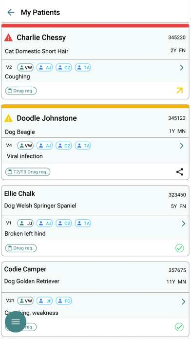Viewport: 191px width, 339px height.
Task: Open the T2/T3 Drug req. tag
Action: pyautogui.click(x=28, y=172)
